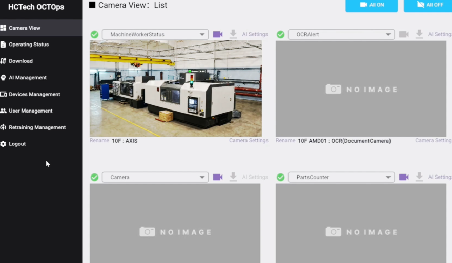This screenshot has width=452, height=263.
Task: Open User Management page
Action: pos(41,111)
